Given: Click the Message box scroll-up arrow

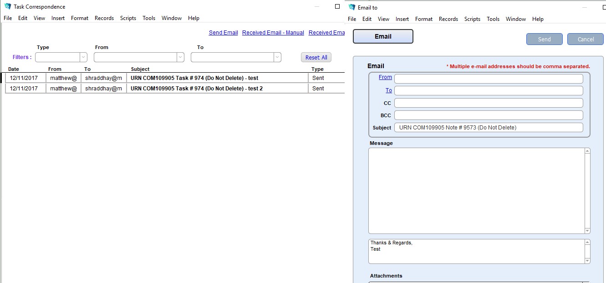Looking at the screenshot, I should (587, 151).
